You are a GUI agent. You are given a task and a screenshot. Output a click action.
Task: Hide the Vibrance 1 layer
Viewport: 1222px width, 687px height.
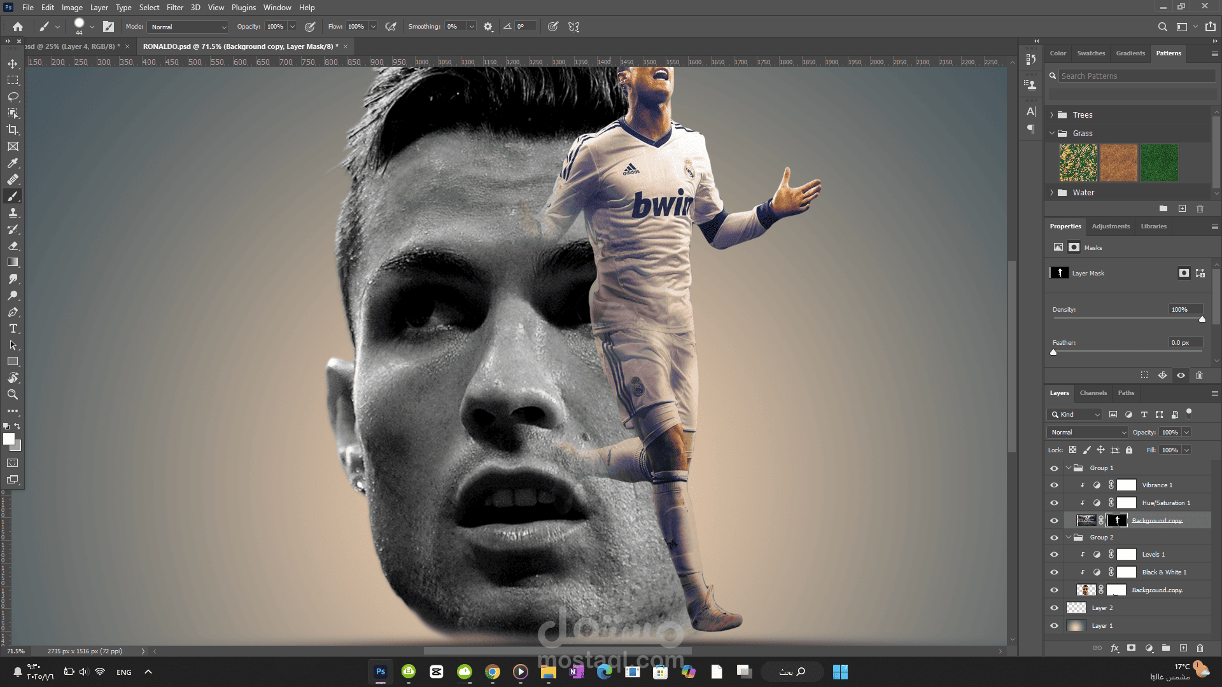tap(1054, 485)
